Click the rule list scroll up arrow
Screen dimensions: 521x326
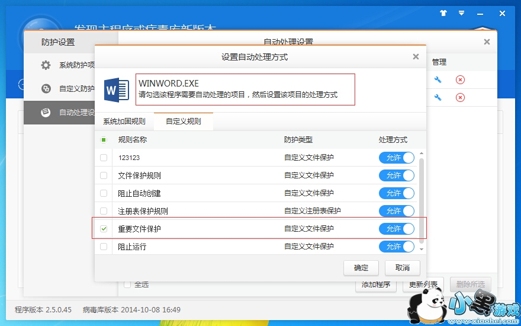[x=422, y=154]
